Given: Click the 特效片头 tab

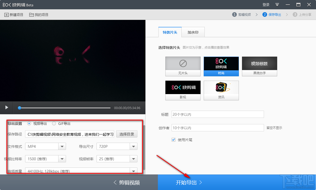Looking at the screenshot, I should pyautogui.click(x=170, y=32).
